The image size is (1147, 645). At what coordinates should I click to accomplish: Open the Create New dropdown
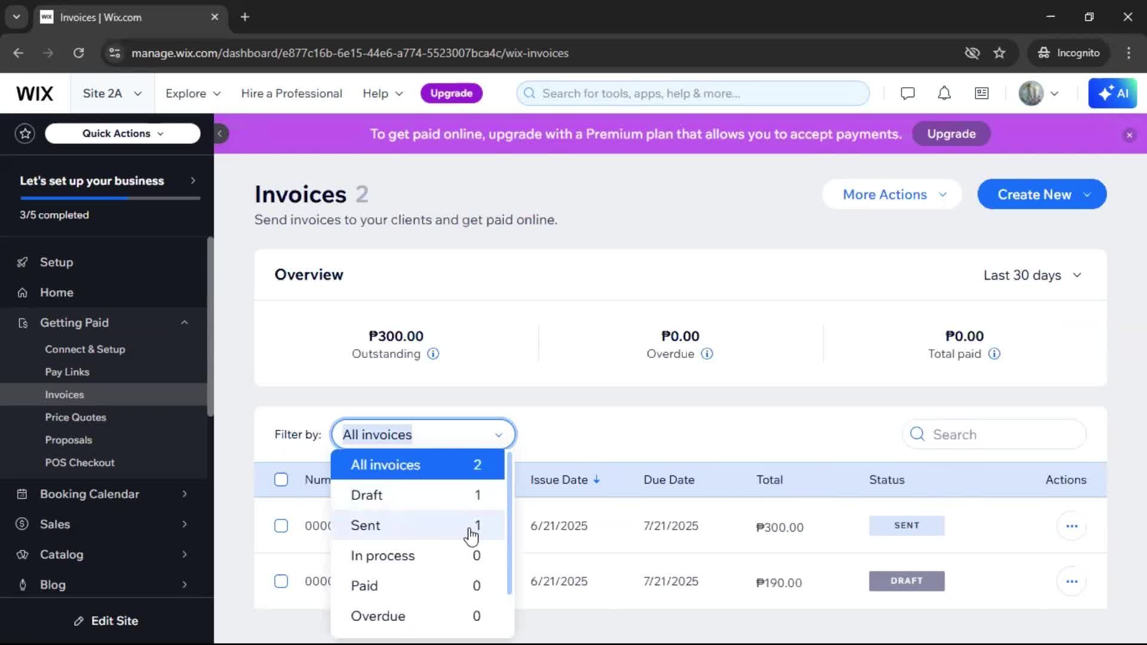[x=1042, y=194]
